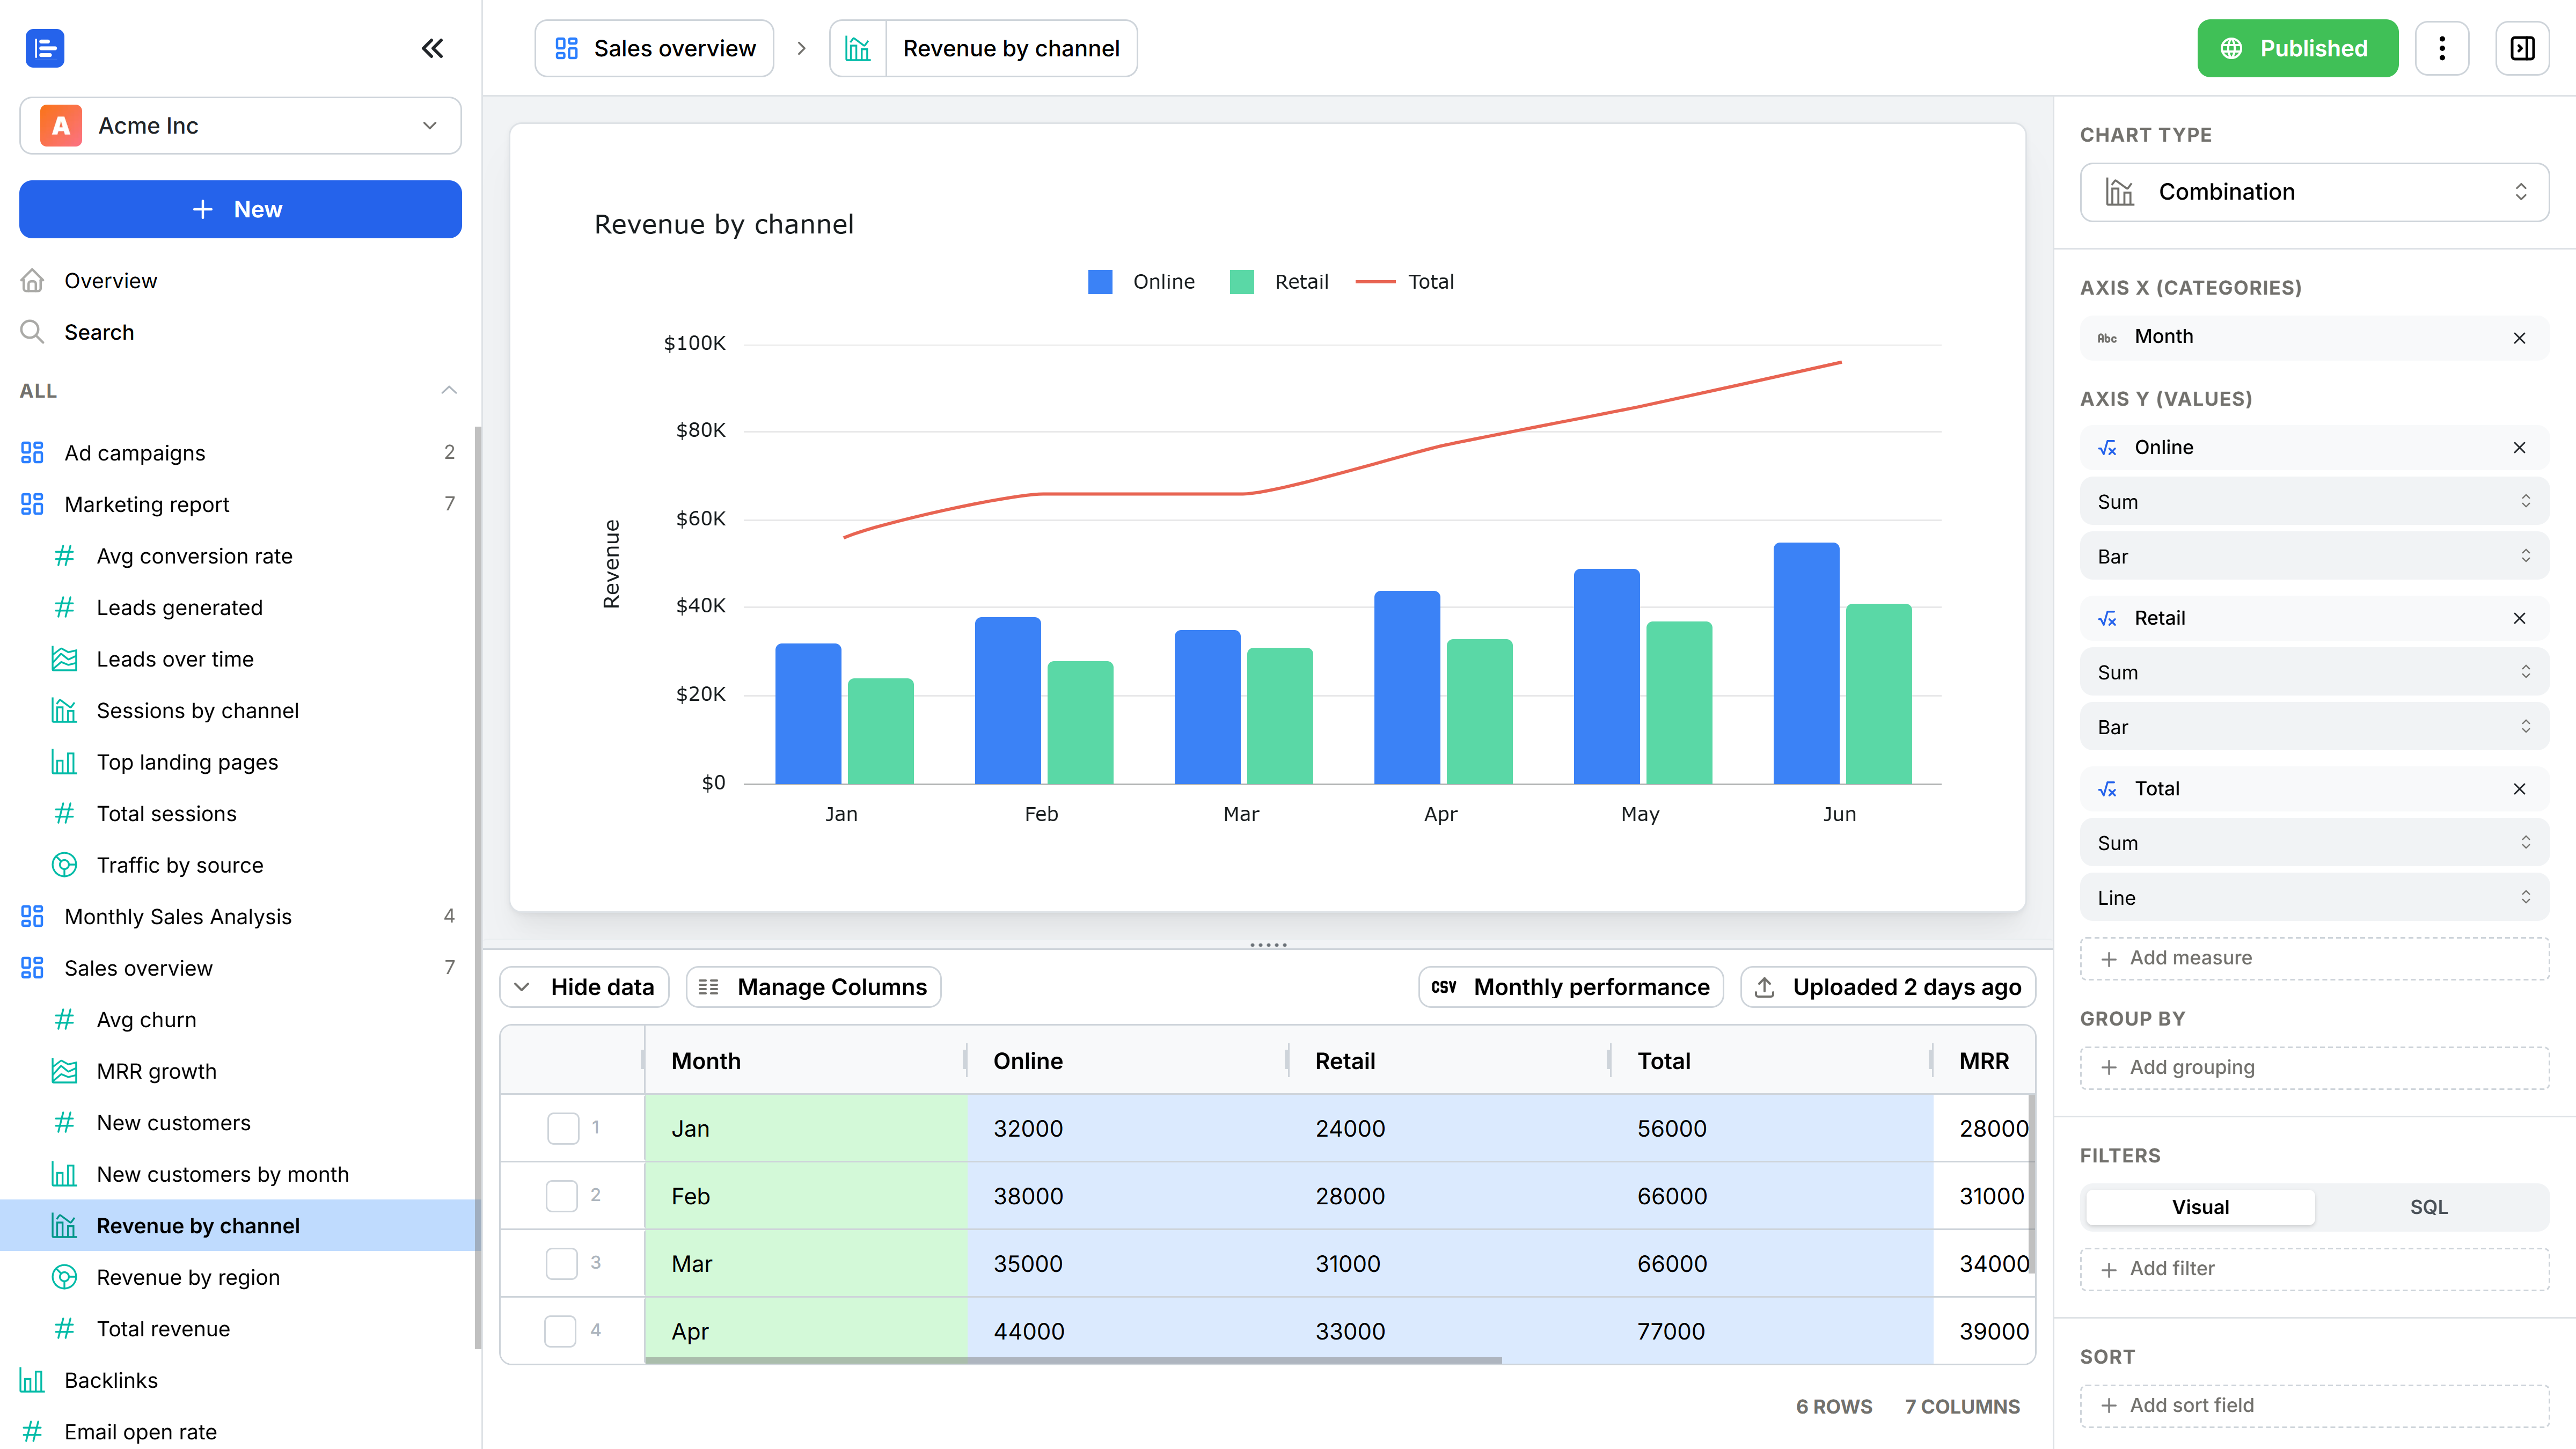Click the combination chart icon in breadcrumb
Image resolution: width=2576 pixels, height=1449 pixels.
click(858, 48)
